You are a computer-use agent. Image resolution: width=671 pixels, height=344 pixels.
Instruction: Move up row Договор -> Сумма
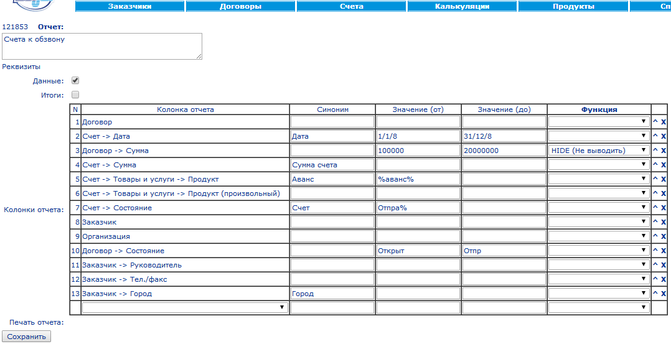[x=655, y=151]
